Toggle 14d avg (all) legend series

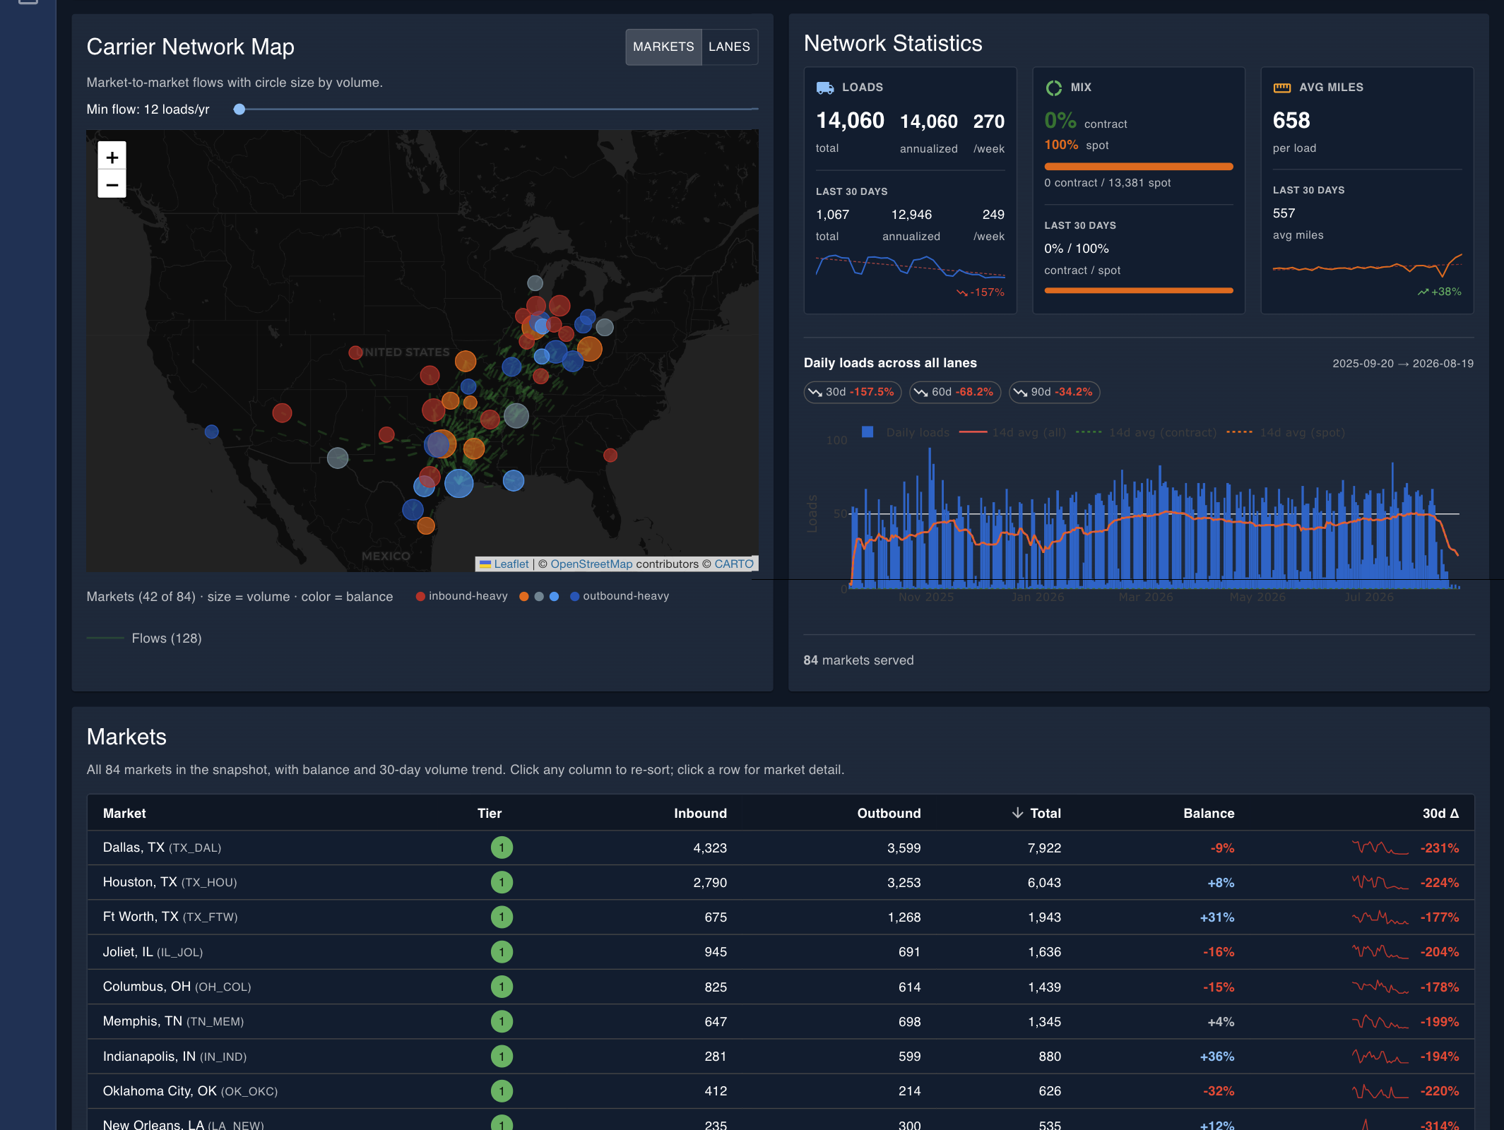click(x=1012, y=432)
